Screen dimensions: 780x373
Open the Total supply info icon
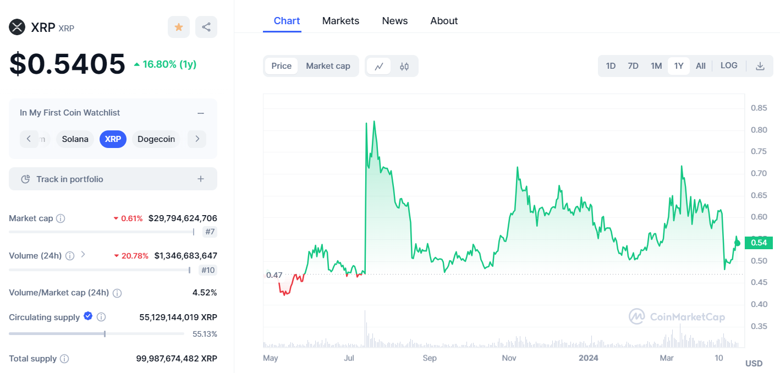(64, 359)
